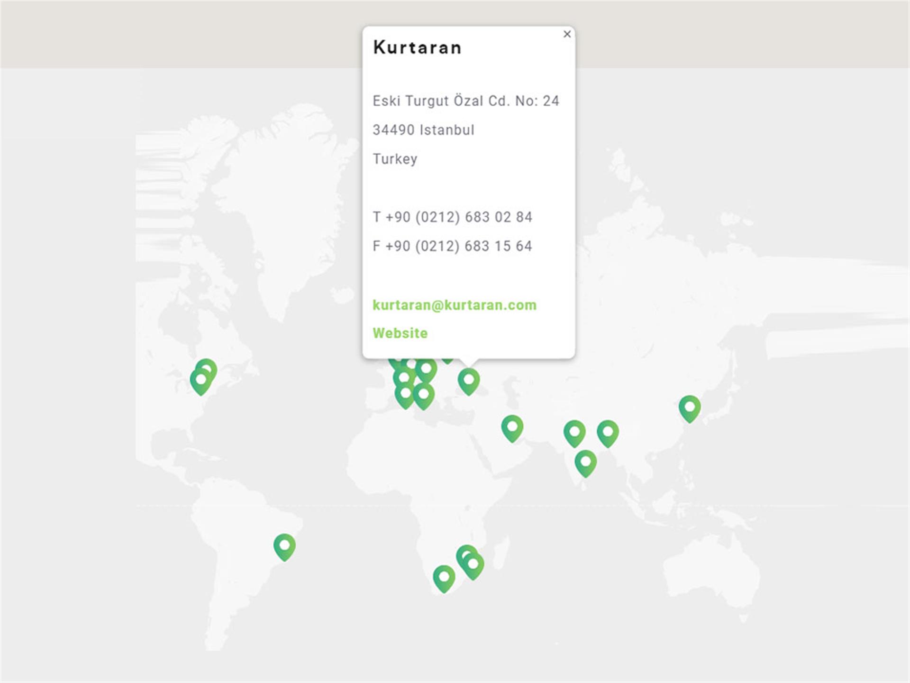Click the Kurtaran popup title
Screen dimensions: 910x683
pyautogui.click(x=417, y=47)
